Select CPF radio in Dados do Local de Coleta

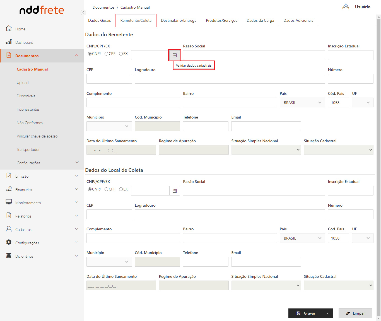[x=107, y=189]
